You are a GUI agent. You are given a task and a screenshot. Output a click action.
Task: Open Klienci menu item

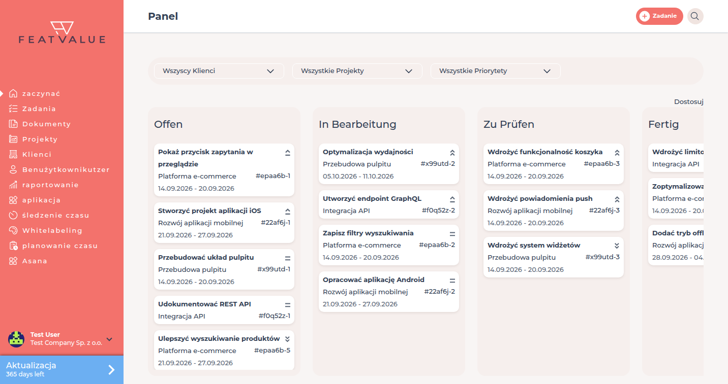tap(37, 154)
